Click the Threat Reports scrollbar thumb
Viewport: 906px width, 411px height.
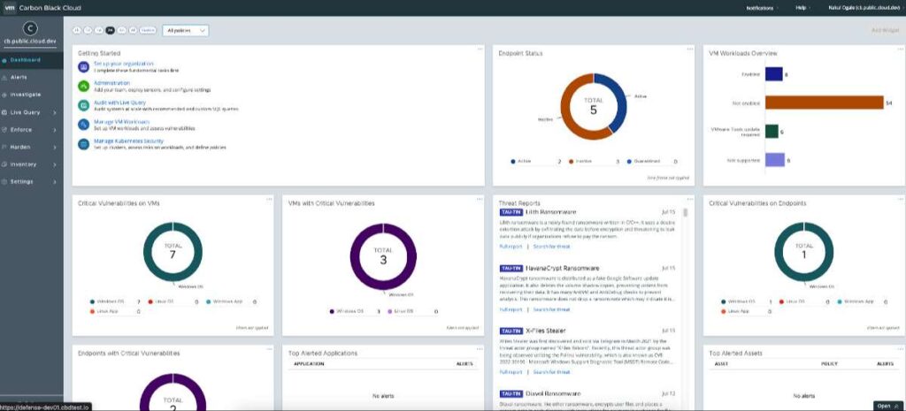(686, 213)
